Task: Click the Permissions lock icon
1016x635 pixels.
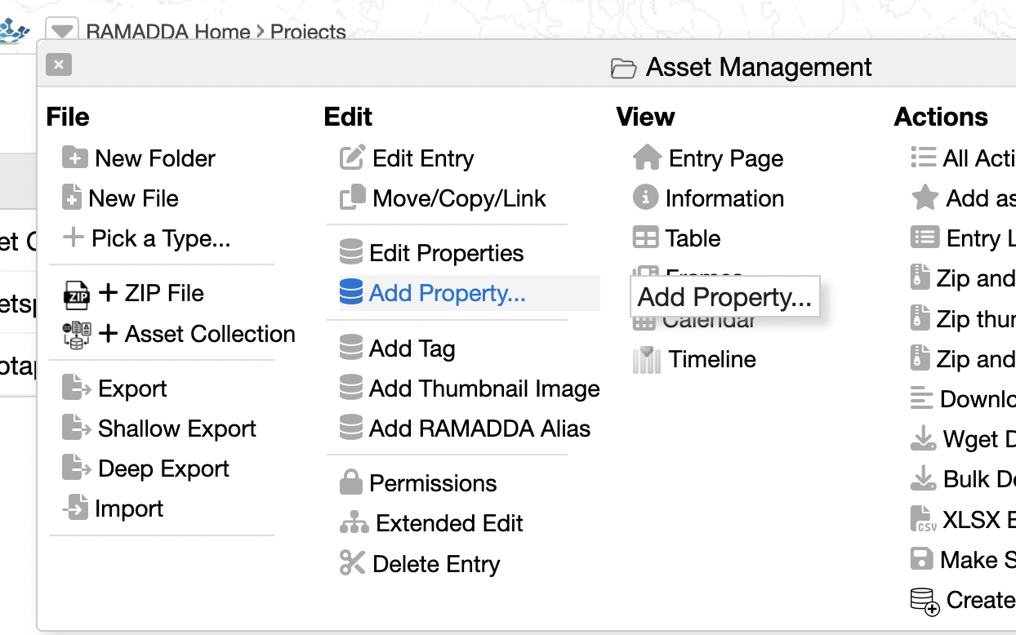Action: [351, 482]
